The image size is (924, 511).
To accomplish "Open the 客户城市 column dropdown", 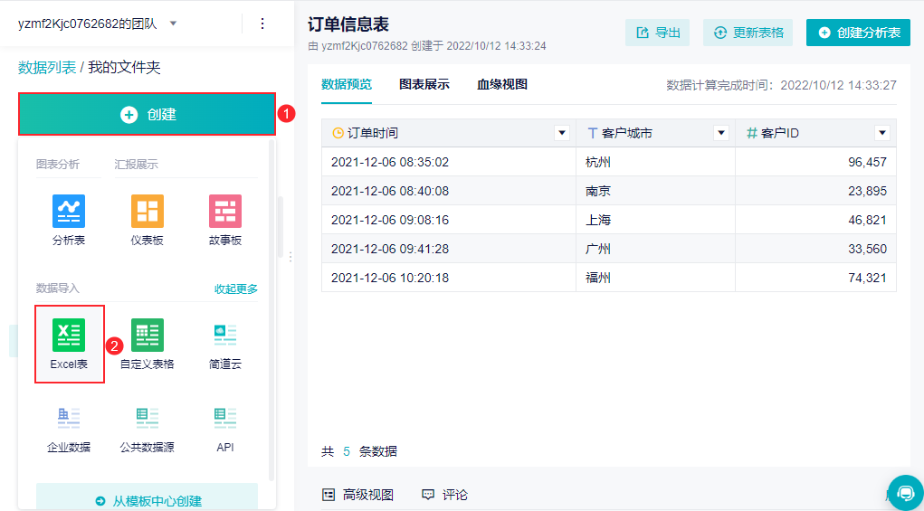I will [x=721, y=133].
